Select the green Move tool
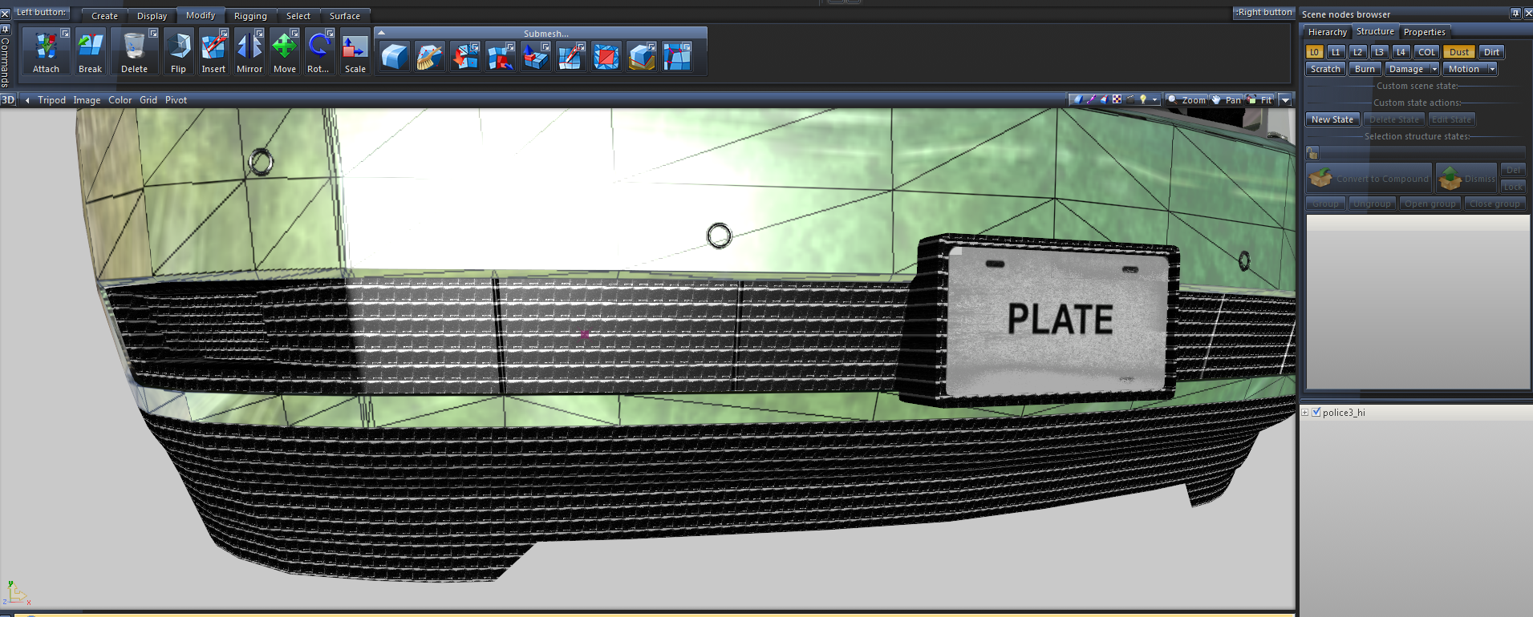 coord(285,52)
